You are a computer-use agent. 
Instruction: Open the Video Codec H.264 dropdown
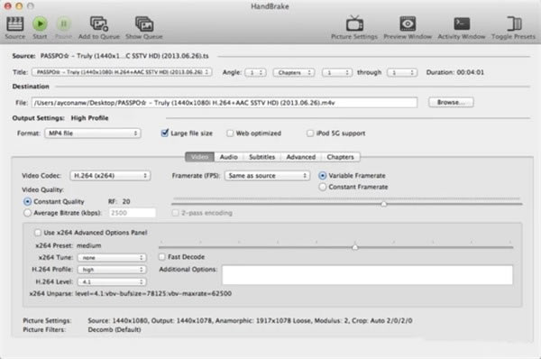point(110,175)
